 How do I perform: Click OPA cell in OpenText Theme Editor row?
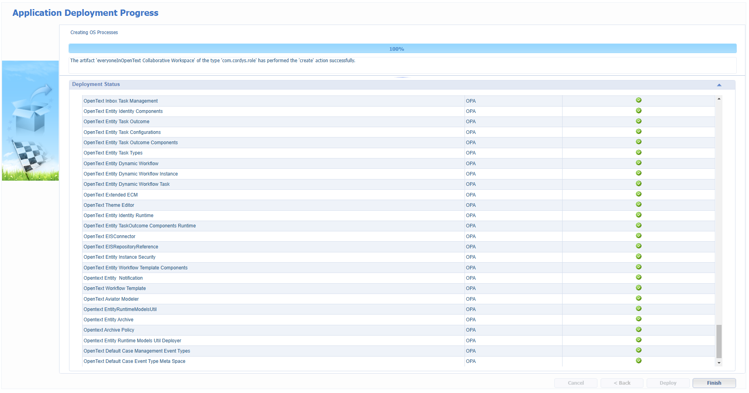(x=513, y=205)
